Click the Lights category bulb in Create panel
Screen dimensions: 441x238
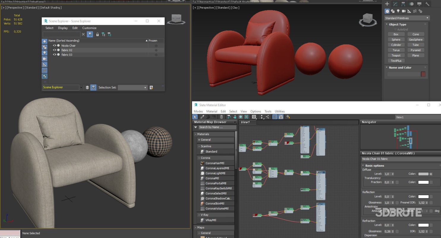[x=398, y=11]
